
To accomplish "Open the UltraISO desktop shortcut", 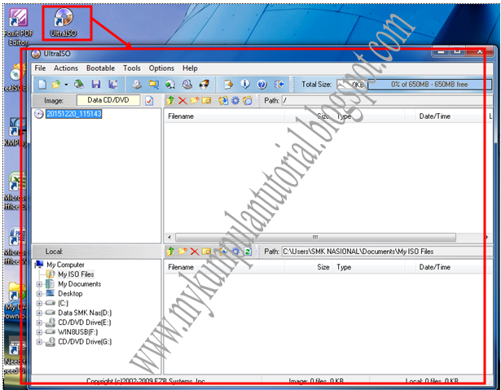I will (64, 22).
